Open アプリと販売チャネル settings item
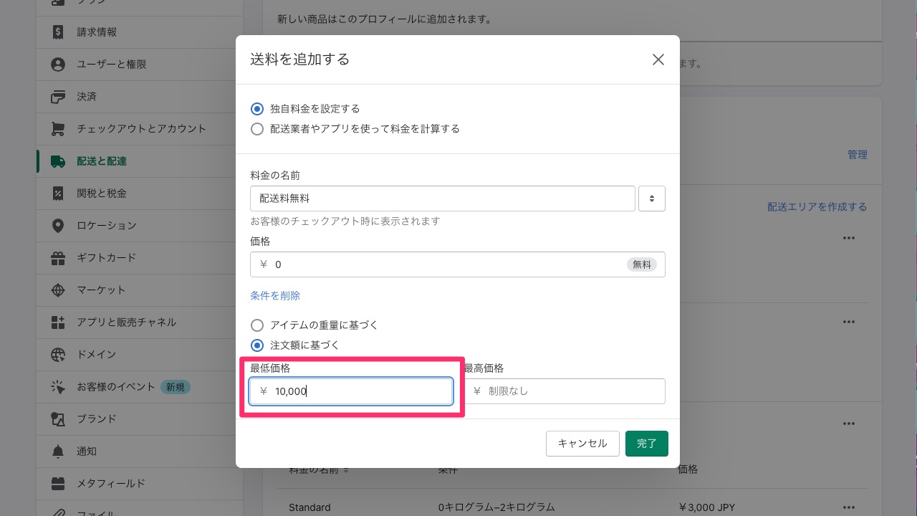917x516 pixels. pyautogui.click(x=140, y=322)
